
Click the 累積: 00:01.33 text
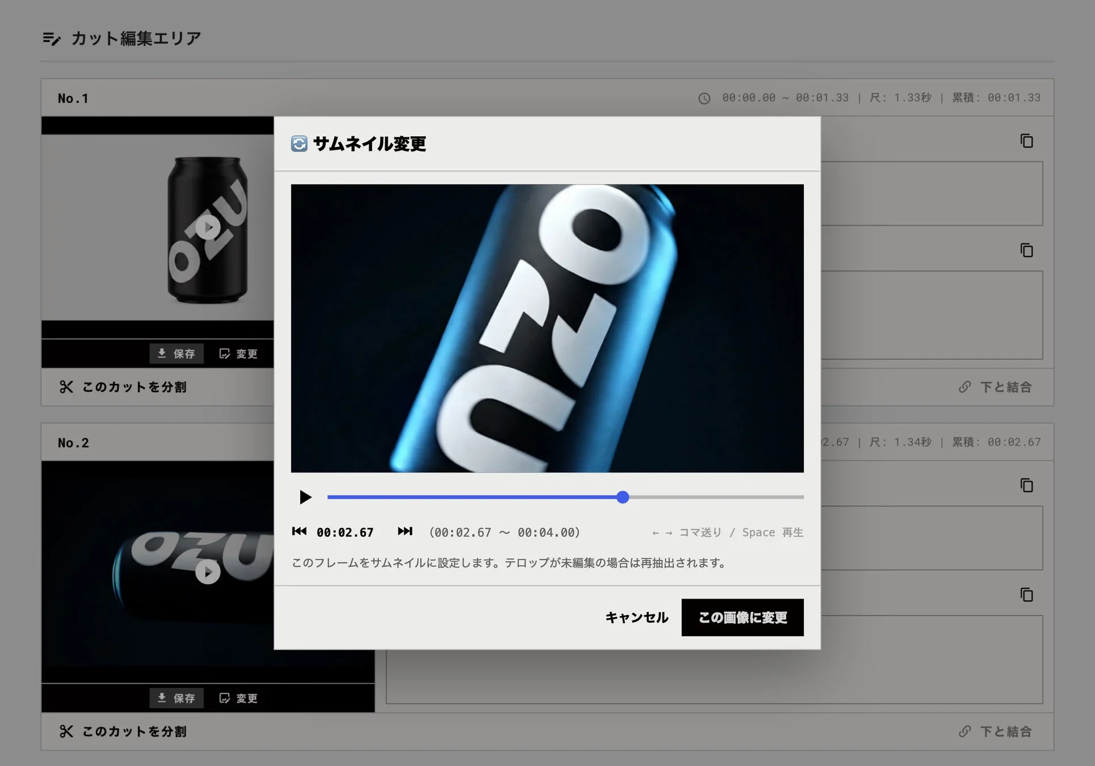click(x=996, y=98)
